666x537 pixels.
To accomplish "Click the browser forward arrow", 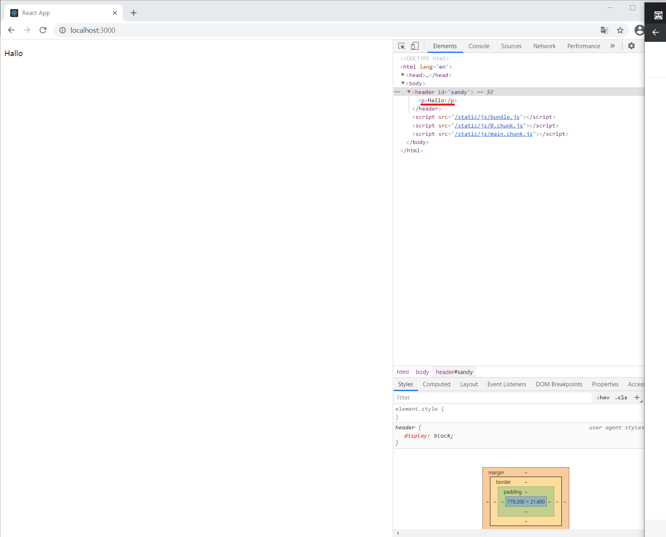I will coord(27,30).
